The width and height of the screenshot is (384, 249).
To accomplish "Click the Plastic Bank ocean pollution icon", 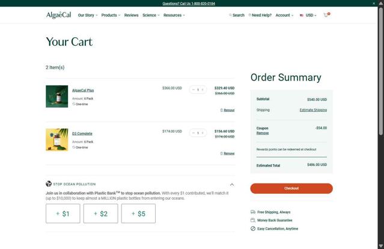I will click(x=49, y=184).
